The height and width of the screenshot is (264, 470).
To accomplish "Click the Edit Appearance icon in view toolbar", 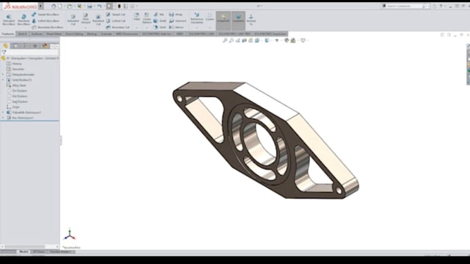I will click(287, 41).
